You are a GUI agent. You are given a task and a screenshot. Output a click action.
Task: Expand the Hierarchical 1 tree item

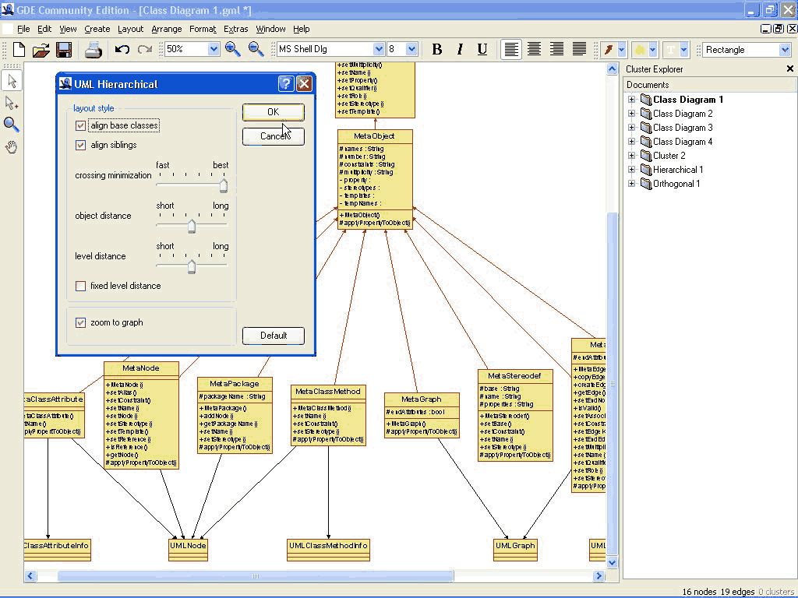tap(630, 170)
